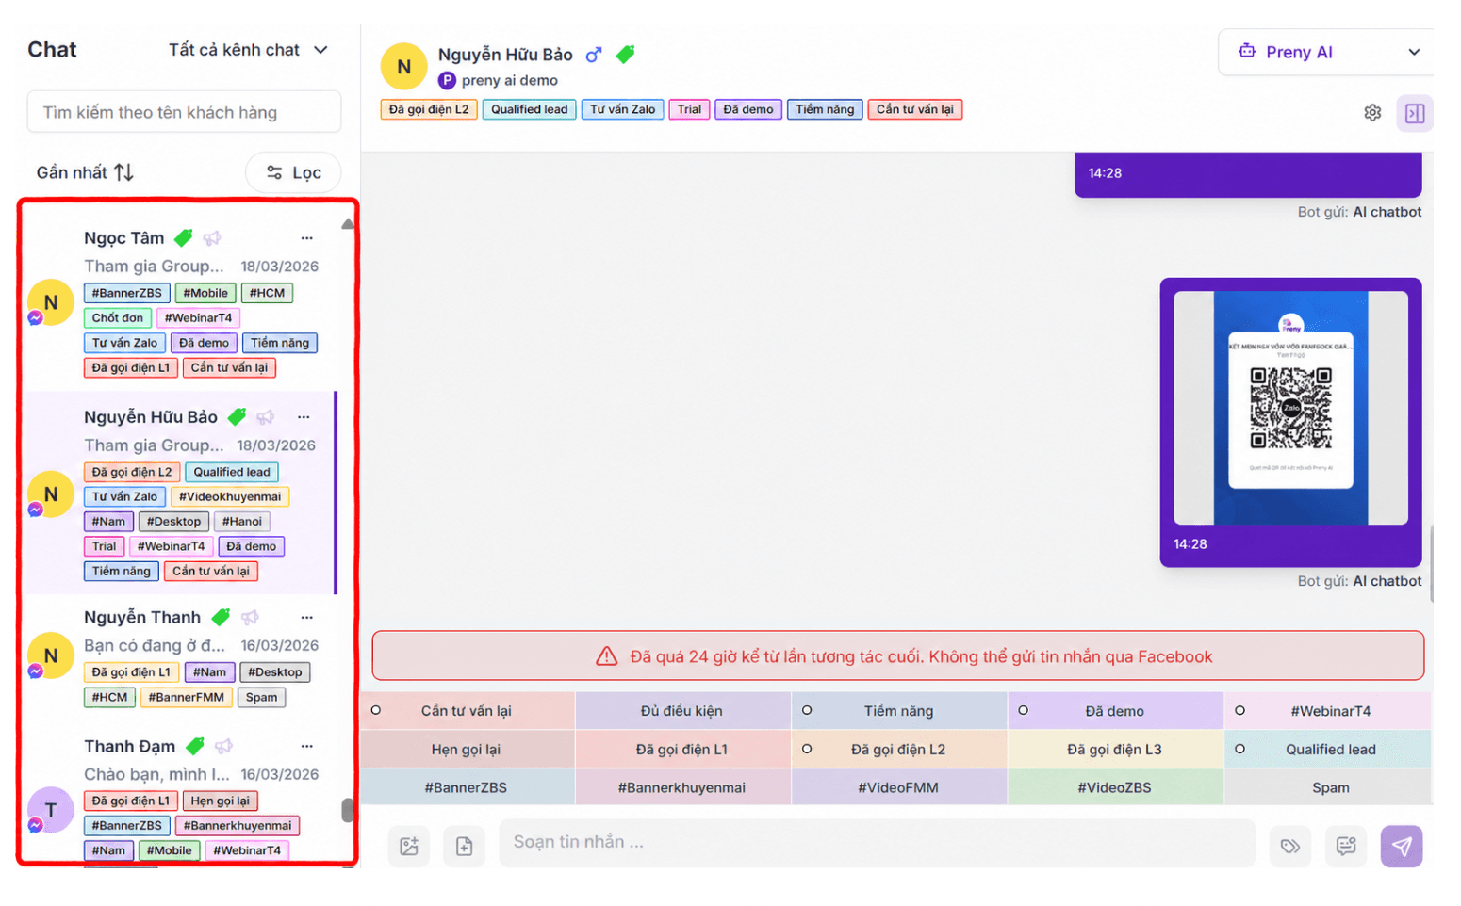The height and width of the screenshot is (906, 1461).
Task: Click the male gender icon in chat header
Action: point(594,55)
